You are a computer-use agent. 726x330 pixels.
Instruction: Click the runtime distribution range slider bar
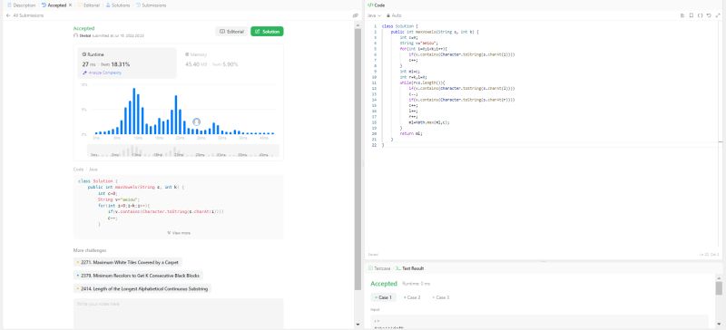click(x=183, y=150)
